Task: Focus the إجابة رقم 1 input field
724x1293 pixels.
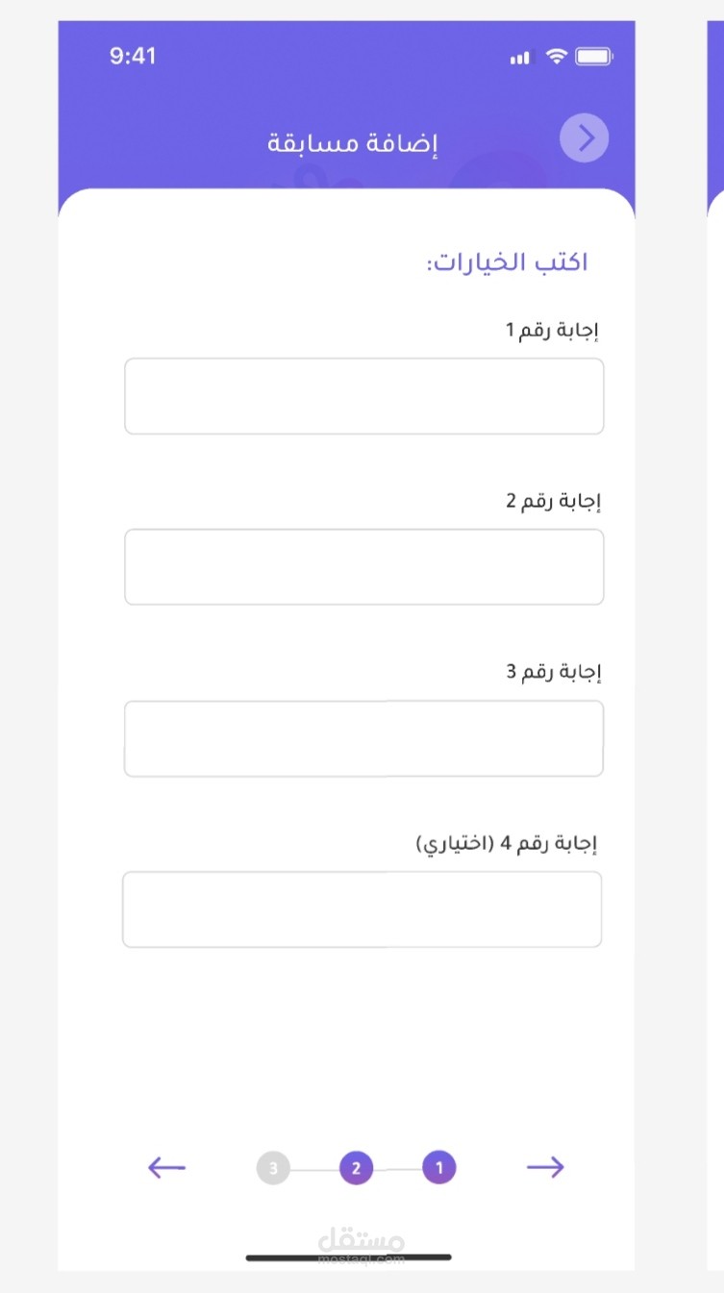Action: click(364, 396)
